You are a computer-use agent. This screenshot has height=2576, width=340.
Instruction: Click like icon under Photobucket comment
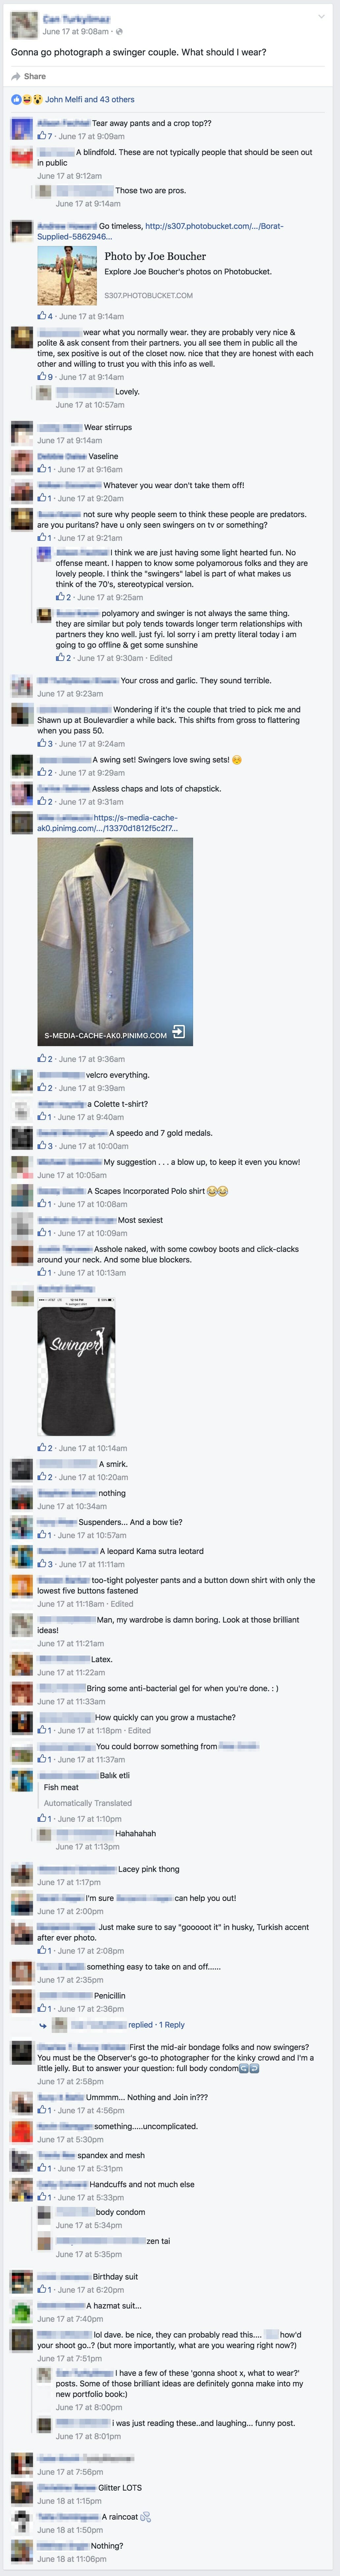(x=42, y=316)
